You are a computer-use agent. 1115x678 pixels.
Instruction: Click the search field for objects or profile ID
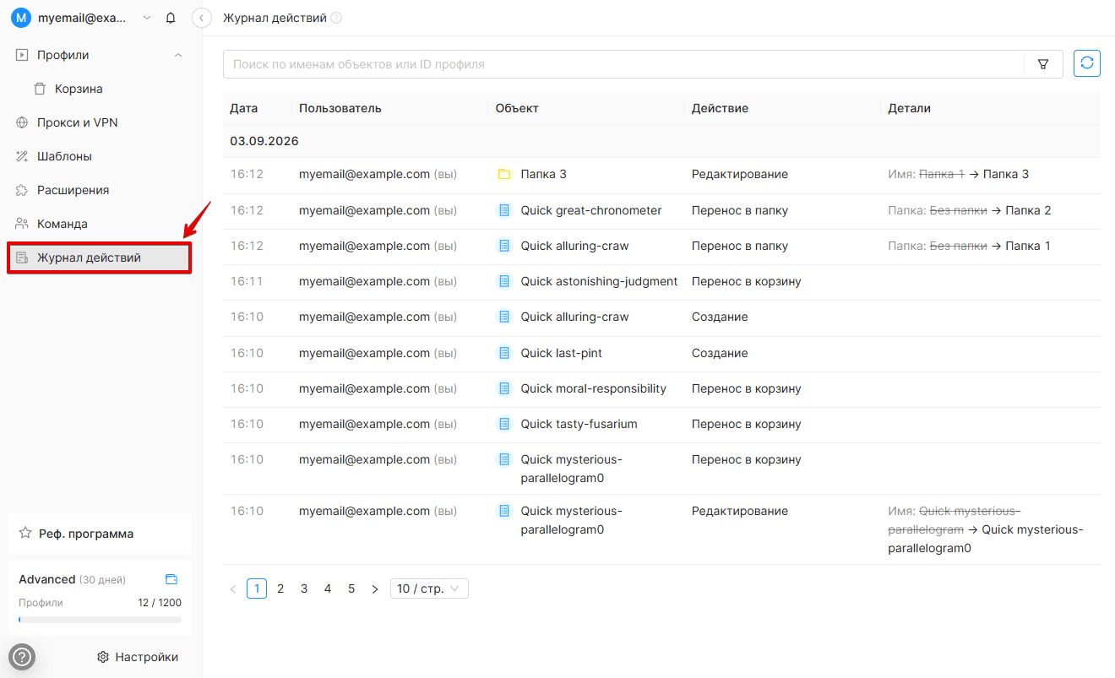click(x=623, y=64)
